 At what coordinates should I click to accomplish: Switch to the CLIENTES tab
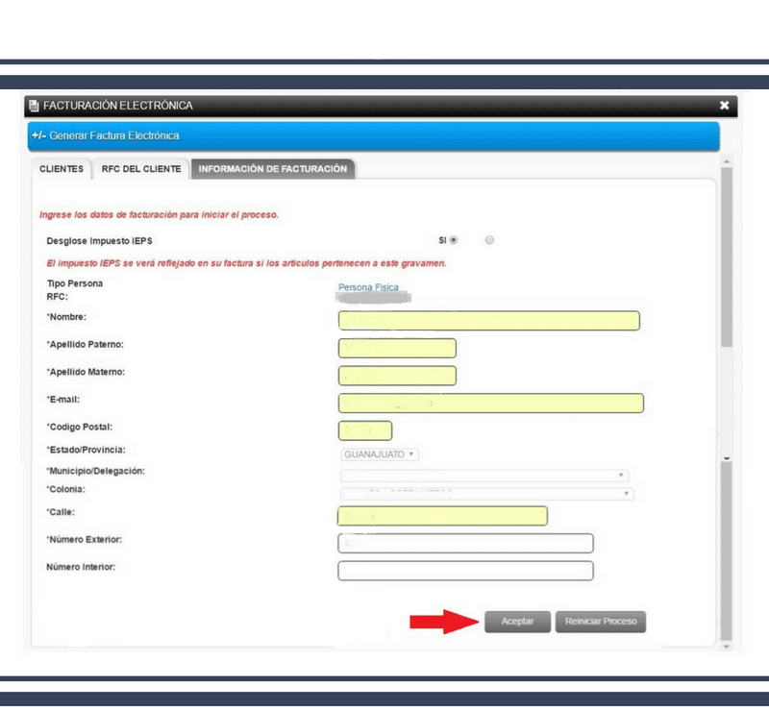[62, 169]
